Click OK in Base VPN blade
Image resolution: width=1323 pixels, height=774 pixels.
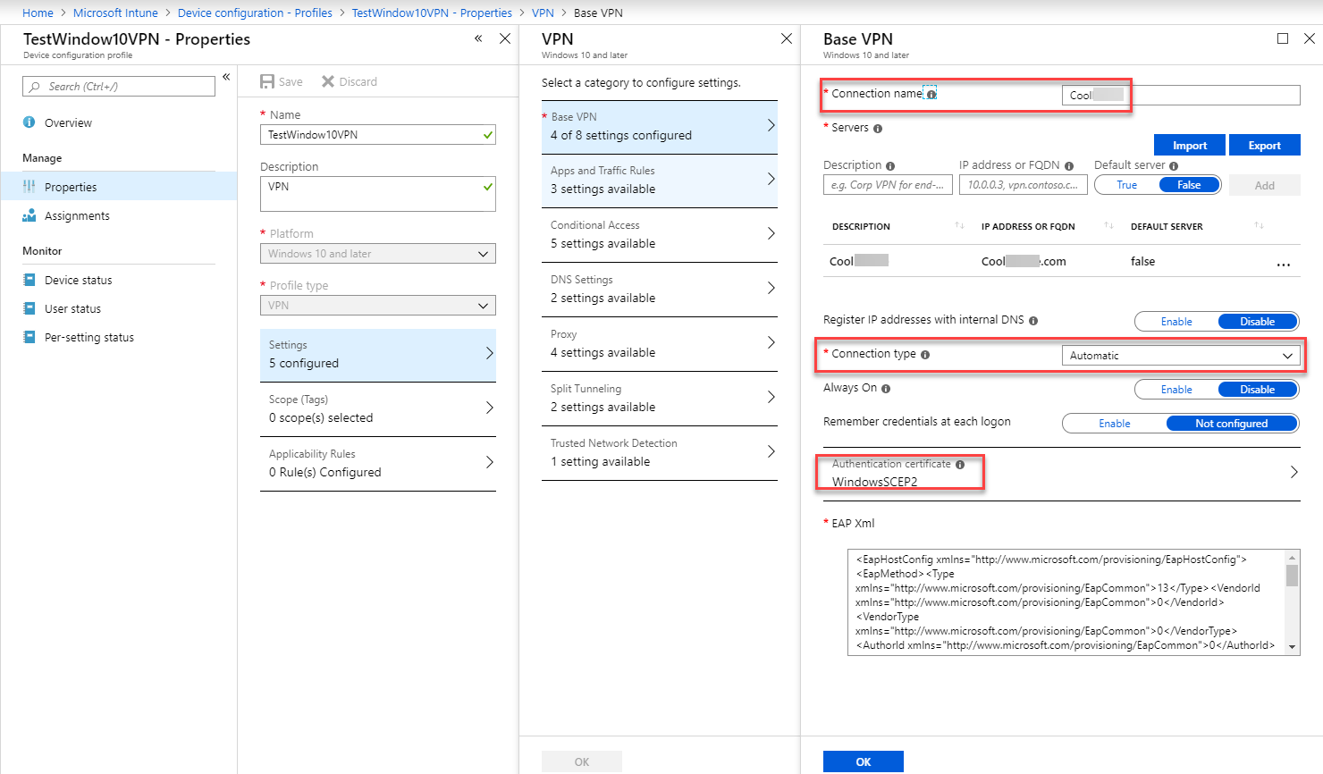click(x=863, y=761)
